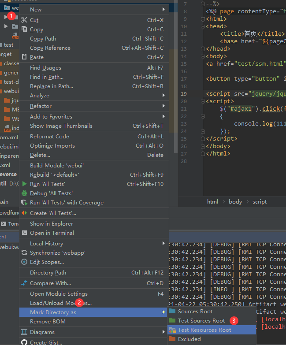Click the Compare With arrows icon
This screenshot has height=345, width=286.
24,283
